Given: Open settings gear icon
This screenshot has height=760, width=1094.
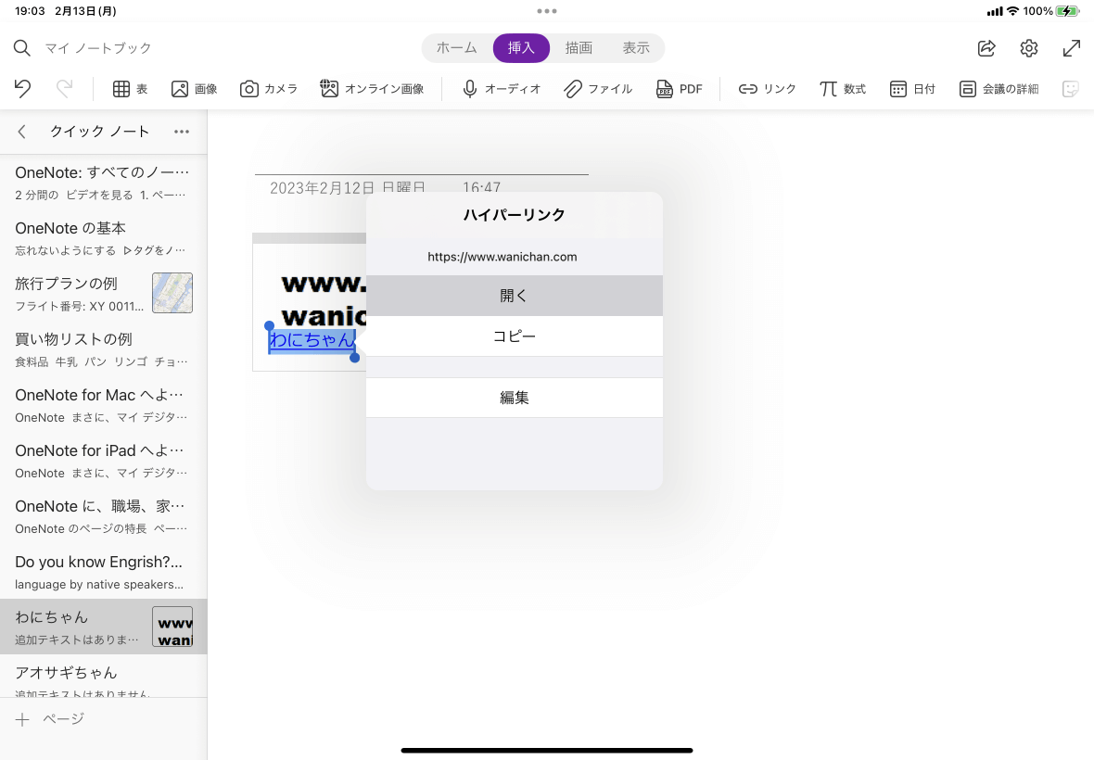Looking at the screenshot, I should (x=1029, y=48).
